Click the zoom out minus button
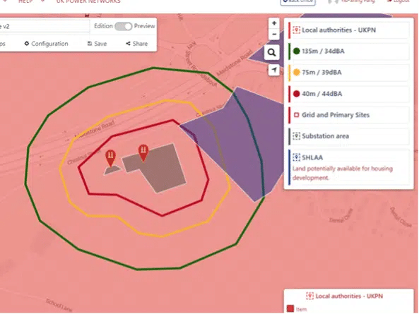419x314 pixels. click(x=274, y=34)
